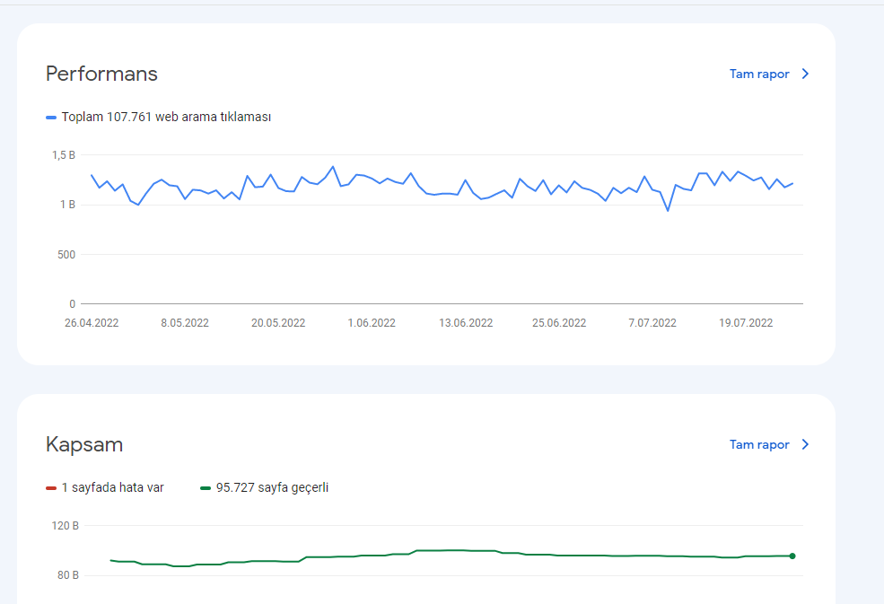Image resolution: width=884 pixels, height=604 pixels.
Task: Click the 26.04.2022 date on performance axis
Action: (92, 322)
